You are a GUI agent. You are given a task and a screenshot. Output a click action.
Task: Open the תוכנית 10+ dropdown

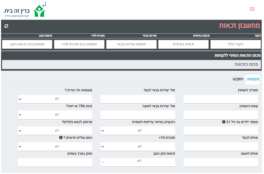[138, 147]
